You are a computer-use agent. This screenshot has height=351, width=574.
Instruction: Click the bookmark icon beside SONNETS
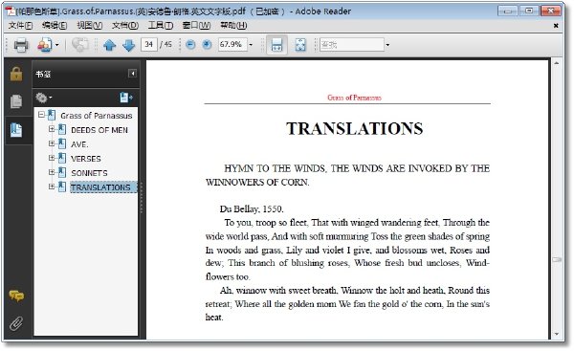[x=62, y=172]
